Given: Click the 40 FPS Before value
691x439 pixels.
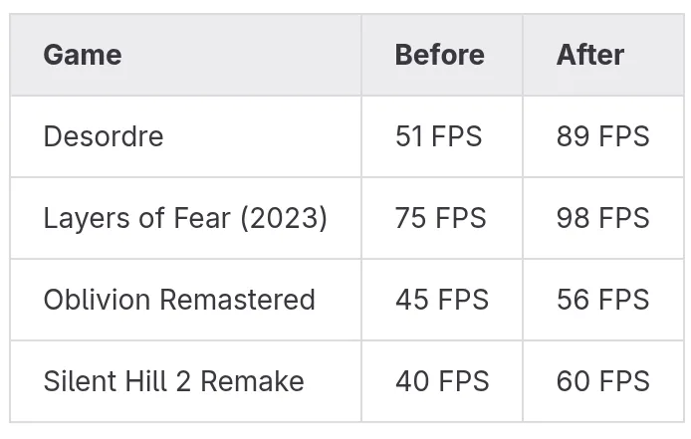Looking at the screenshot, I should [441, 381].
